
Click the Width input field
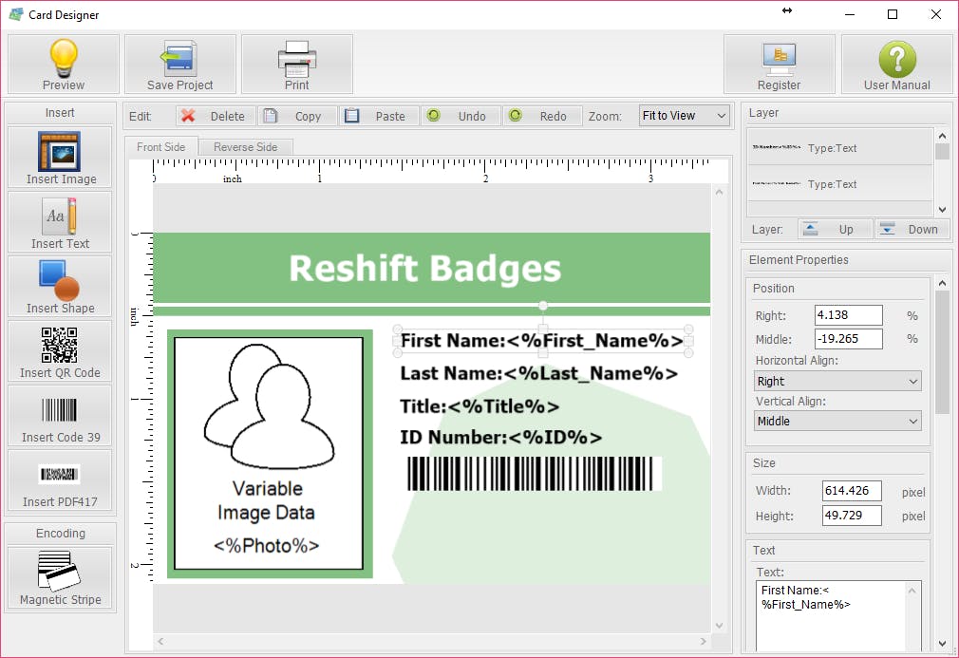pos(849,491)
